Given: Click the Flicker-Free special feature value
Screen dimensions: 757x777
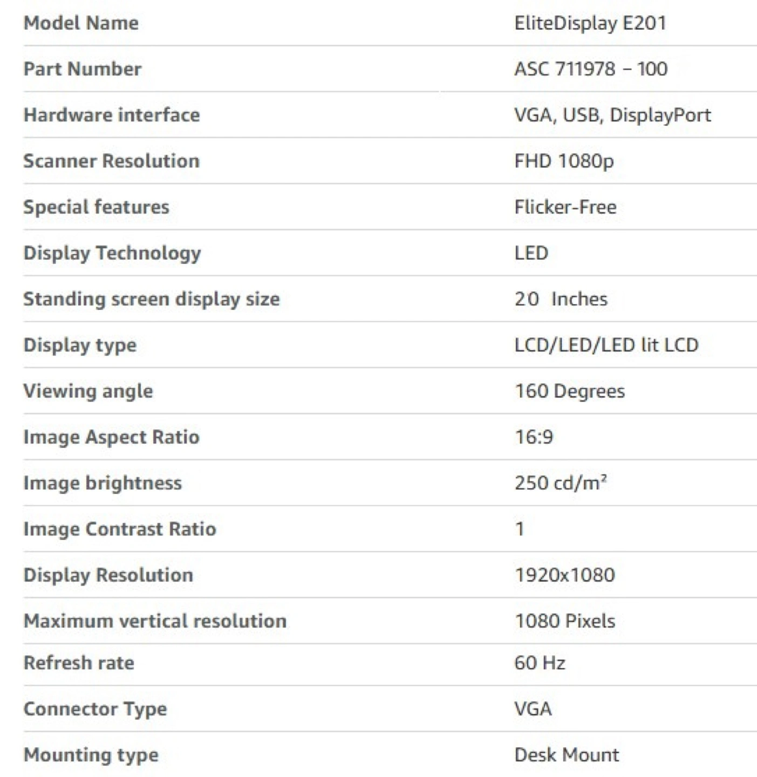Looking at the screenshot, I should [x=565, y=207].
